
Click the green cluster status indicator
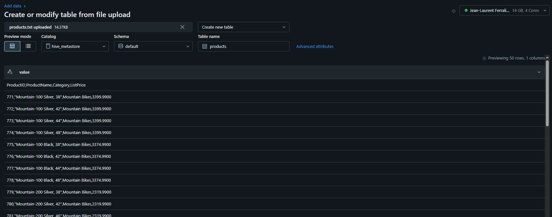[466, 10]
